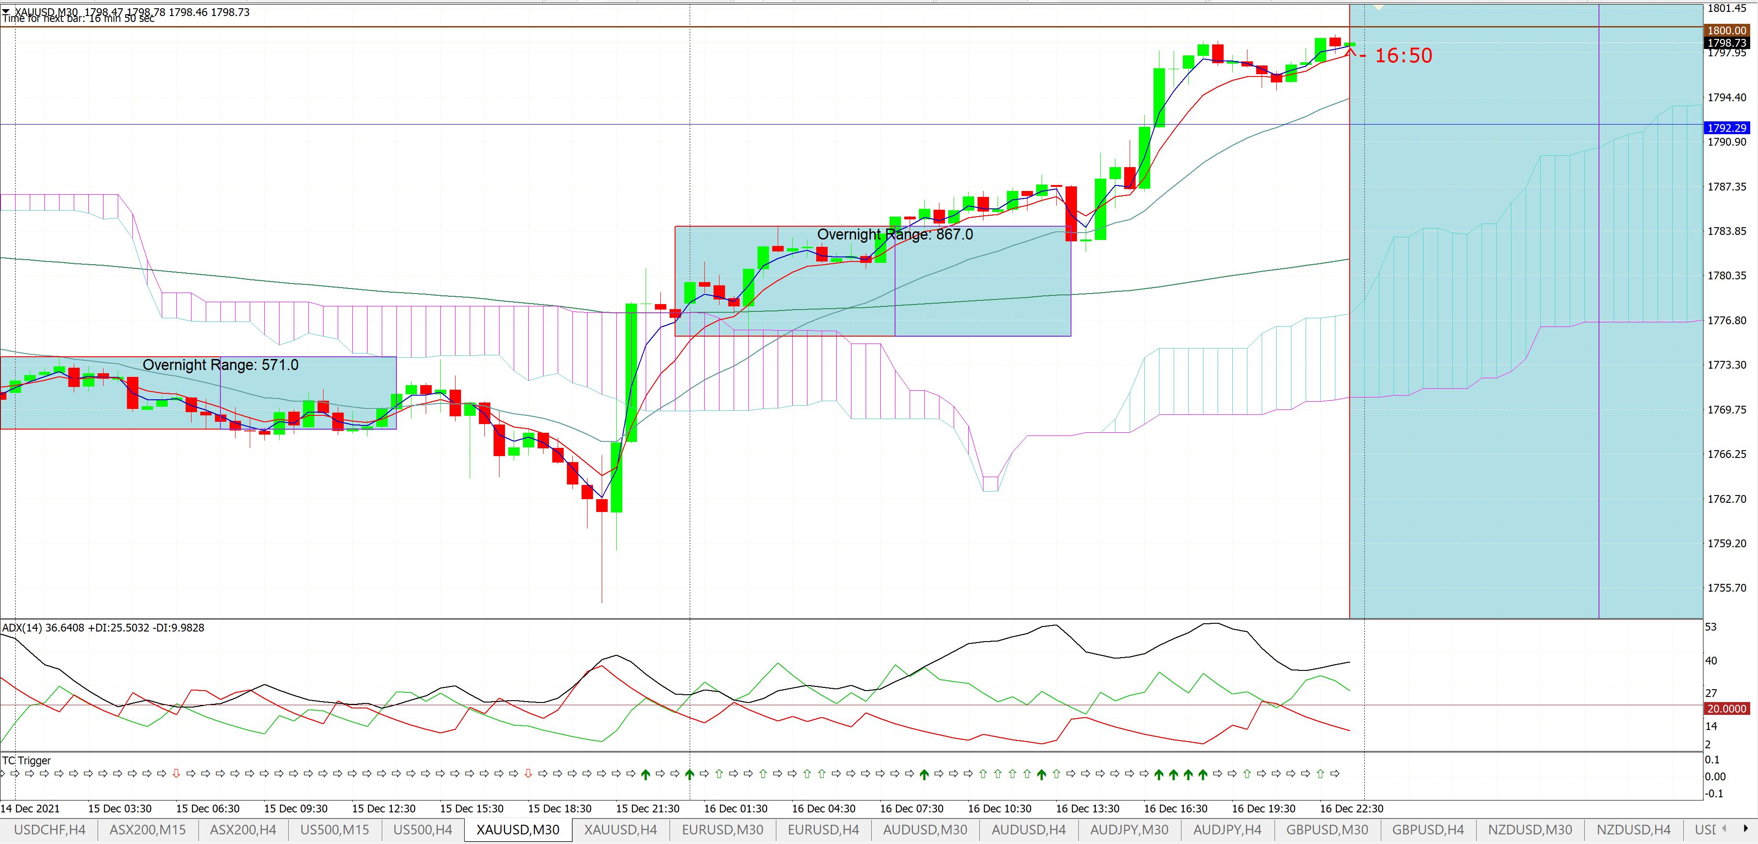Click the 1755.70 price scale value
The image size is (1758, 844).
[x=1727, y=588]
